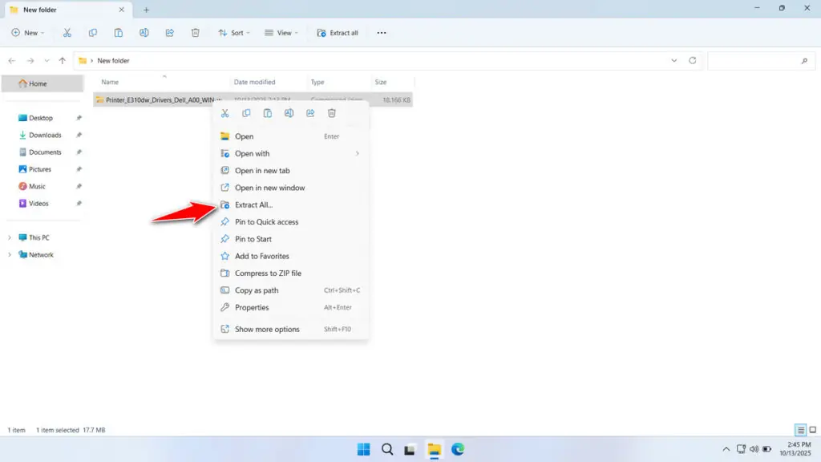This screenshot has width=821, height=462.
Task: Click the Delete trash icon in the context menu
Action: (x=332, y=112)
